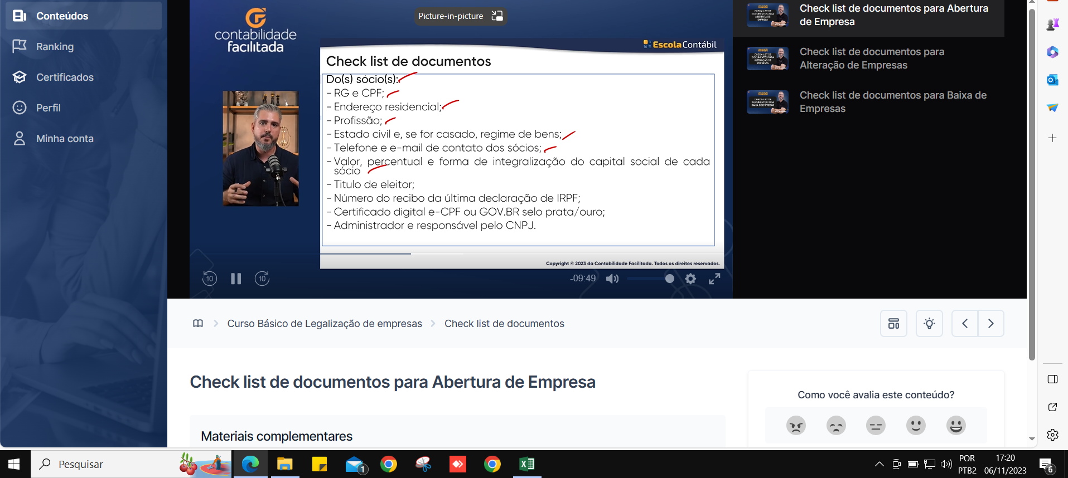Open the red AnyDesk taskbar icon
1068x478 pixels.
point(458,464)
